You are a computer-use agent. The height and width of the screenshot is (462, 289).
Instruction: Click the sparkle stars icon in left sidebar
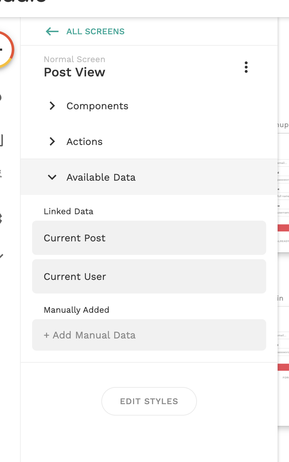1,174
